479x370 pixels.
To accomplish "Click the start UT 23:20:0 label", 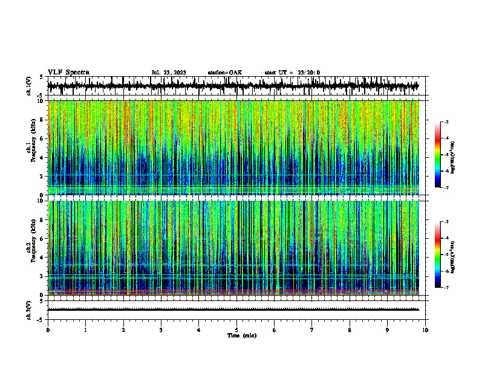I will pos(292,73).
